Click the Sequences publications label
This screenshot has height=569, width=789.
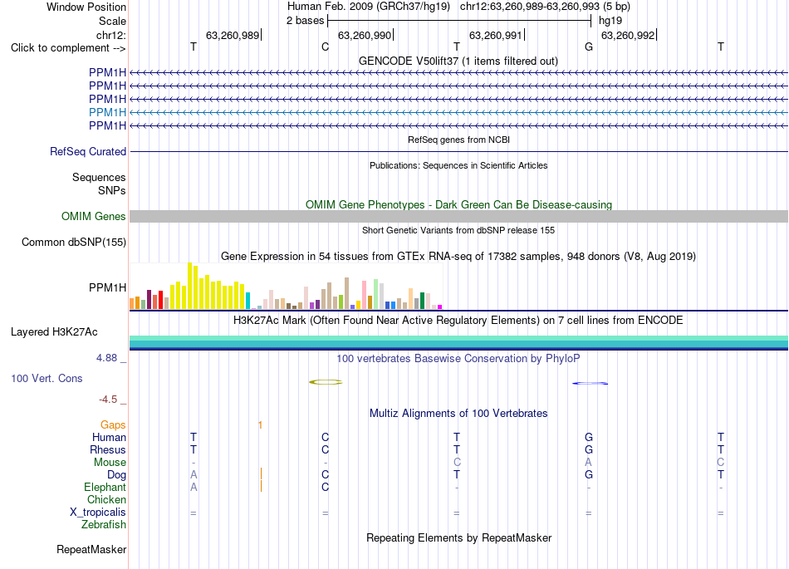99,177
